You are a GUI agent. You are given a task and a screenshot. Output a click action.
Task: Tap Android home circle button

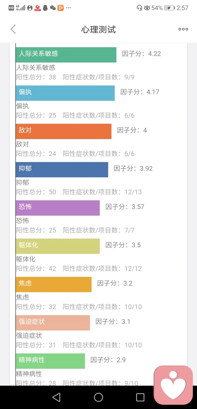pyautogui.click(x=98, y=397)
